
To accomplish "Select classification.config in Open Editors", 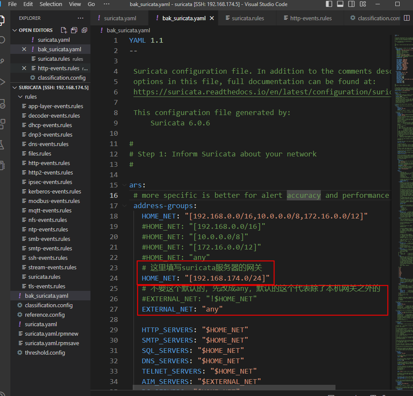I will tap(62, 78).
